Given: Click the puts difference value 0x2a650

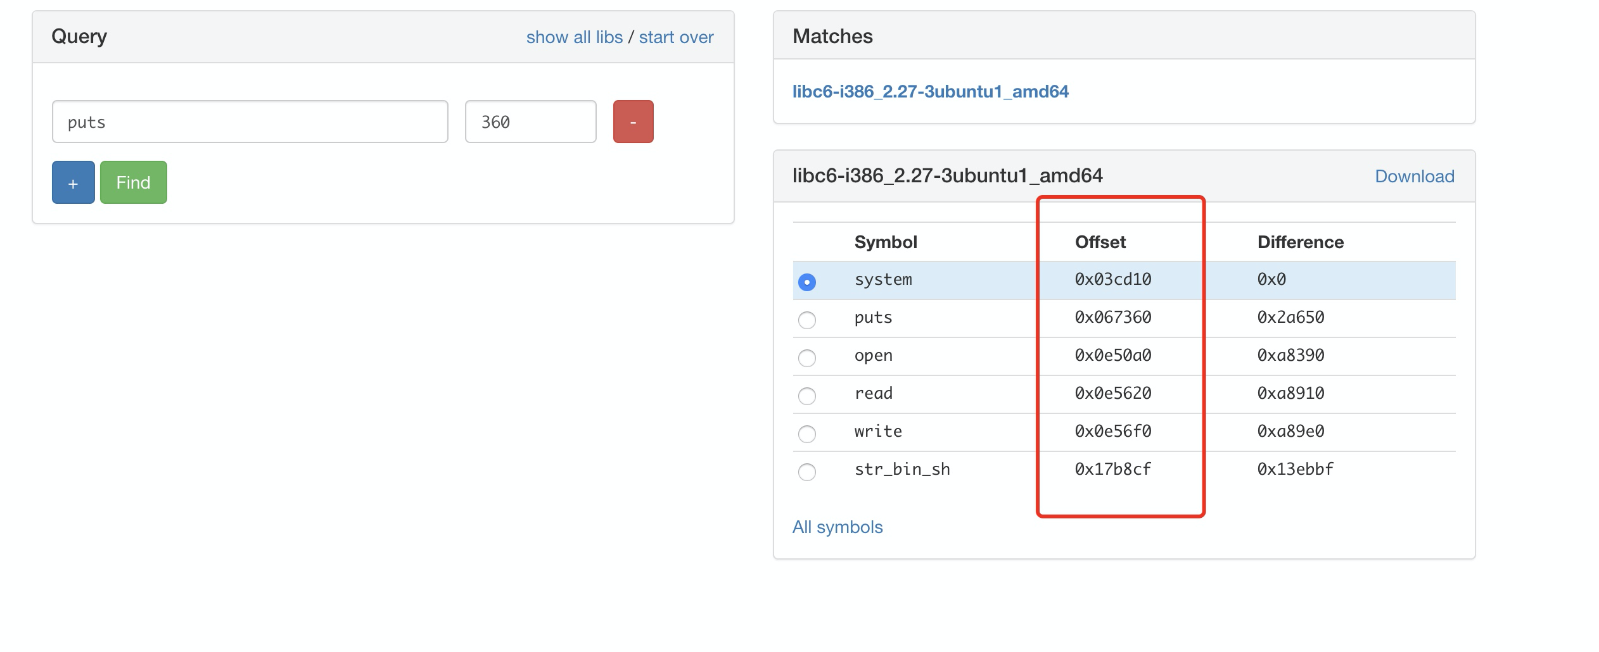Looking at the screenshot, I should (x=1291, y=318).
